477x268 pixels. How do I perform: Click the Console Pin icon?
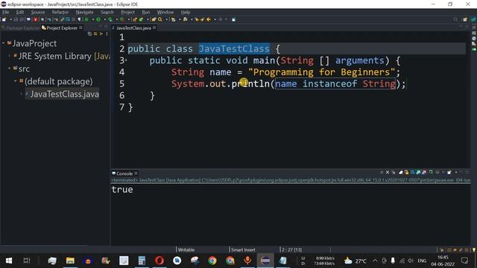tap(431, 172)
